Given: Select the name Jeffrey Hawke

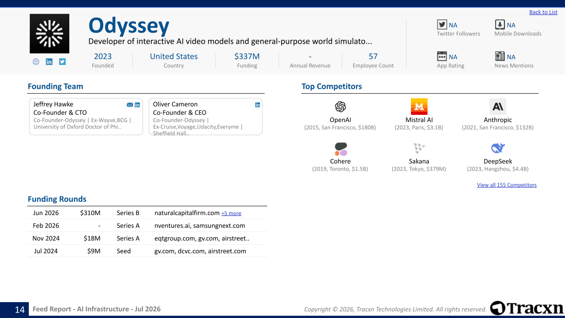Looking at the screenshot, I should point(53,104).
